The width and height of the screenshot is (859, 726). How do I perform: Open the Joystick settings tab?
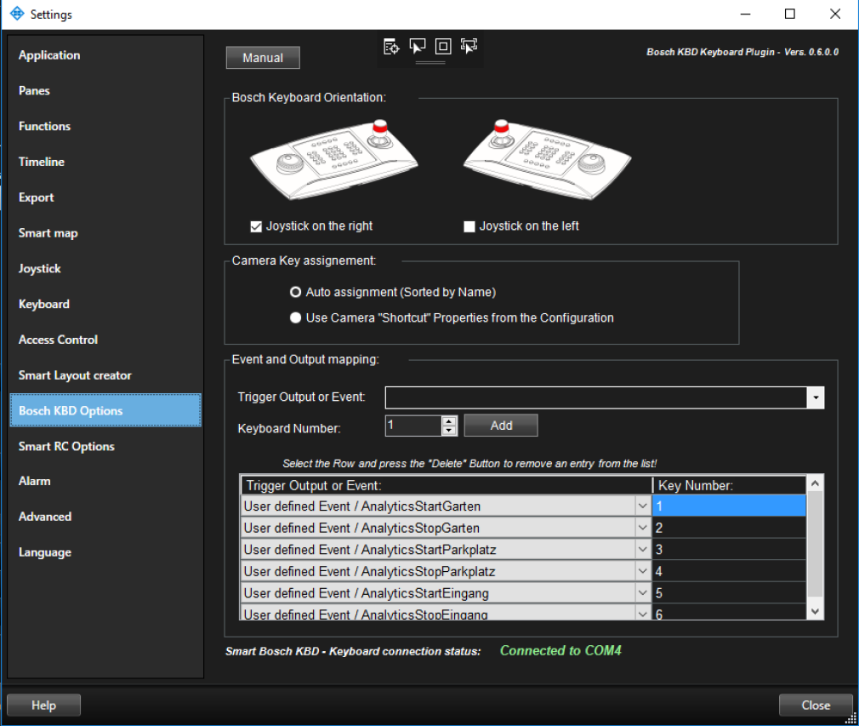tap(40, 268)
